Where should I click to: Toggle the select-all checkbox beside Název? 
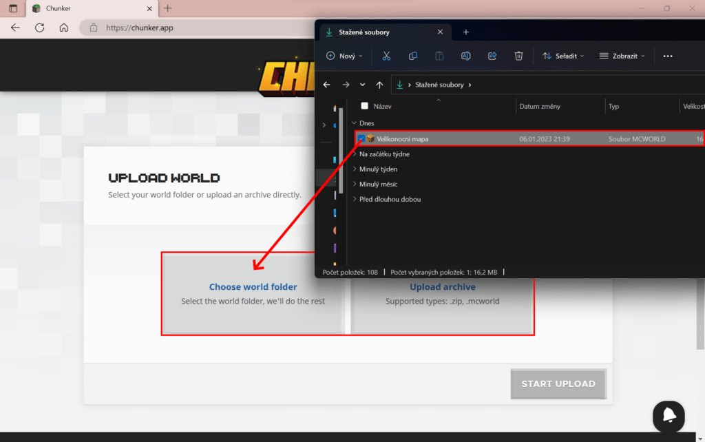(x=364, y=106)
